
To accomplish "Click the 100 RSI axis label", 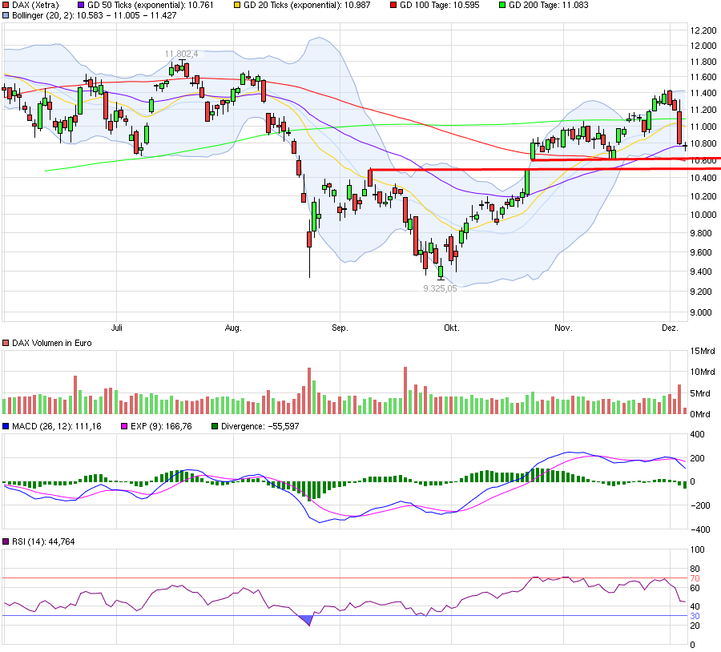I will 698,549.
